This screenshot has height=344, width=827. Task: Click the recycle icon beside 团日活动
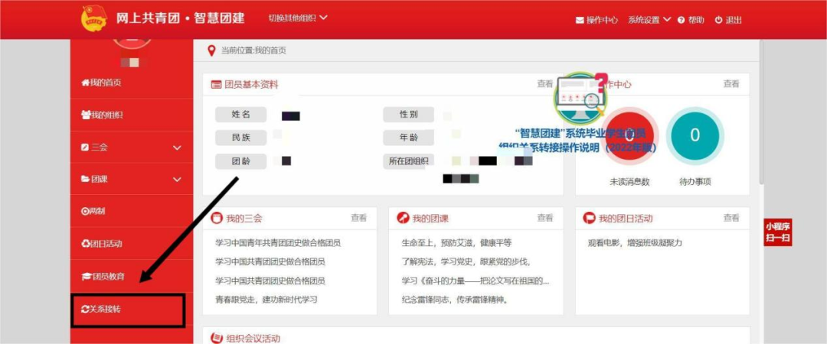(x=85, y=243)
